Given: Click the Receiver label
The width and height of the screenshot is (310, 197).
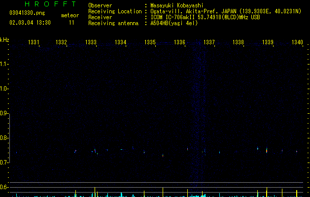Looking at the screenshot, I should (x=100, y=17).
